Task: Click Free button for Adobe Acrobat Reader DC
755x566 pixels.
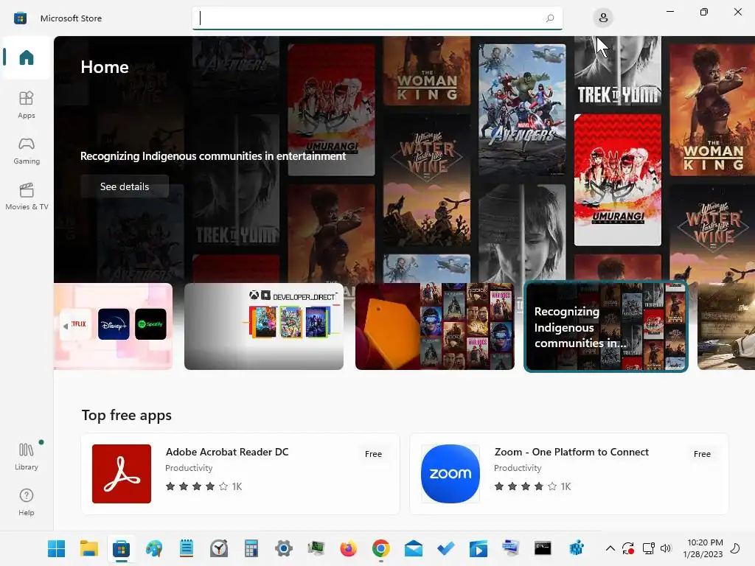Action: pyautogui.click(x=373, y=454)
